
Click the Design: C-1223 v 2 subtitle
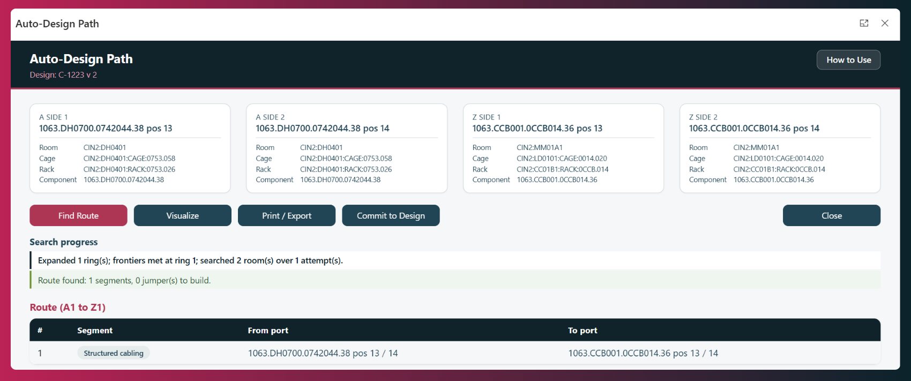point(63,75)
